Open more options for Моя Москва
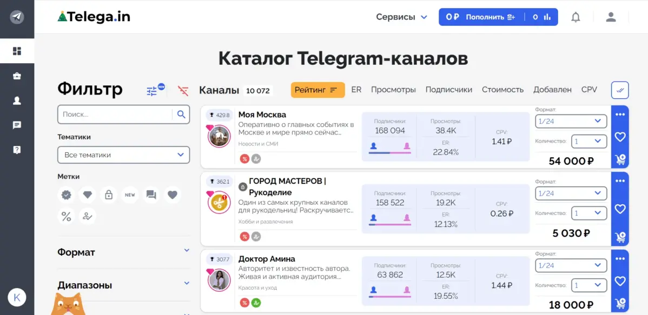The height and width of the screenshot is (315, 648). tap(620, 115)
